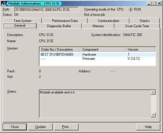Image resolution: width=163 pixels, height=133 pixels.
Task: Click the Slot value 2
Action: point(40,77)
